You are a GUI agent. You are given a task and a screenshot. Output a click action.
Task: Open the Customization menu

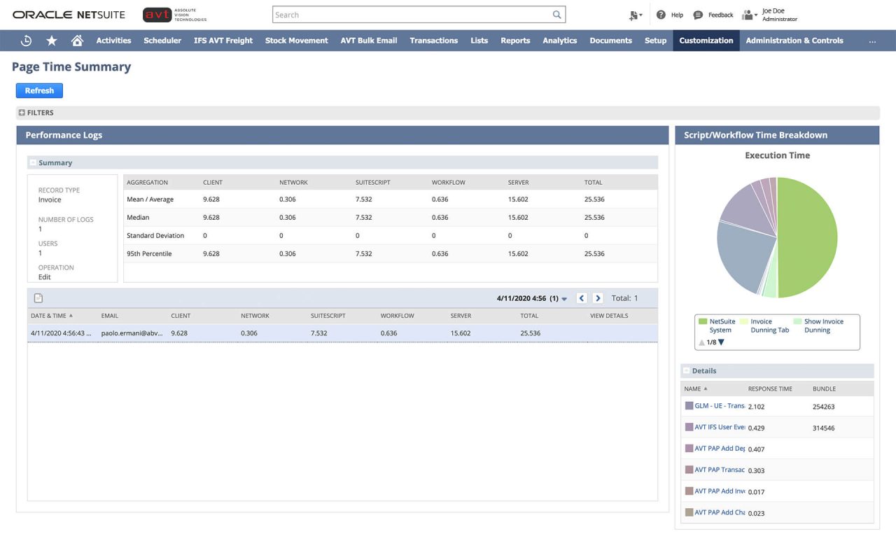pos(706,40)
